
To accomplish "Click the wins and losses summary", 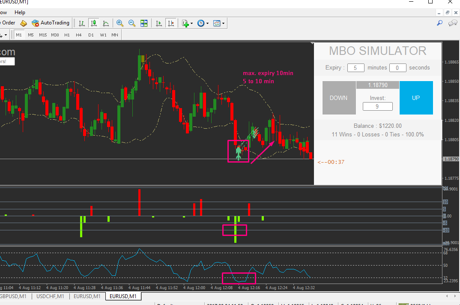I will [x=378, y=135].
